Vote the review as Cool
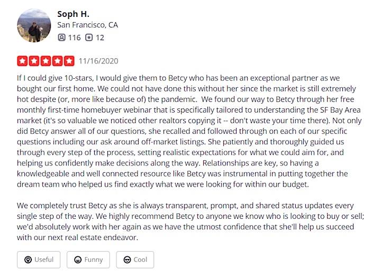The width and height of the screenshot is (381, 278). [135, 260]
